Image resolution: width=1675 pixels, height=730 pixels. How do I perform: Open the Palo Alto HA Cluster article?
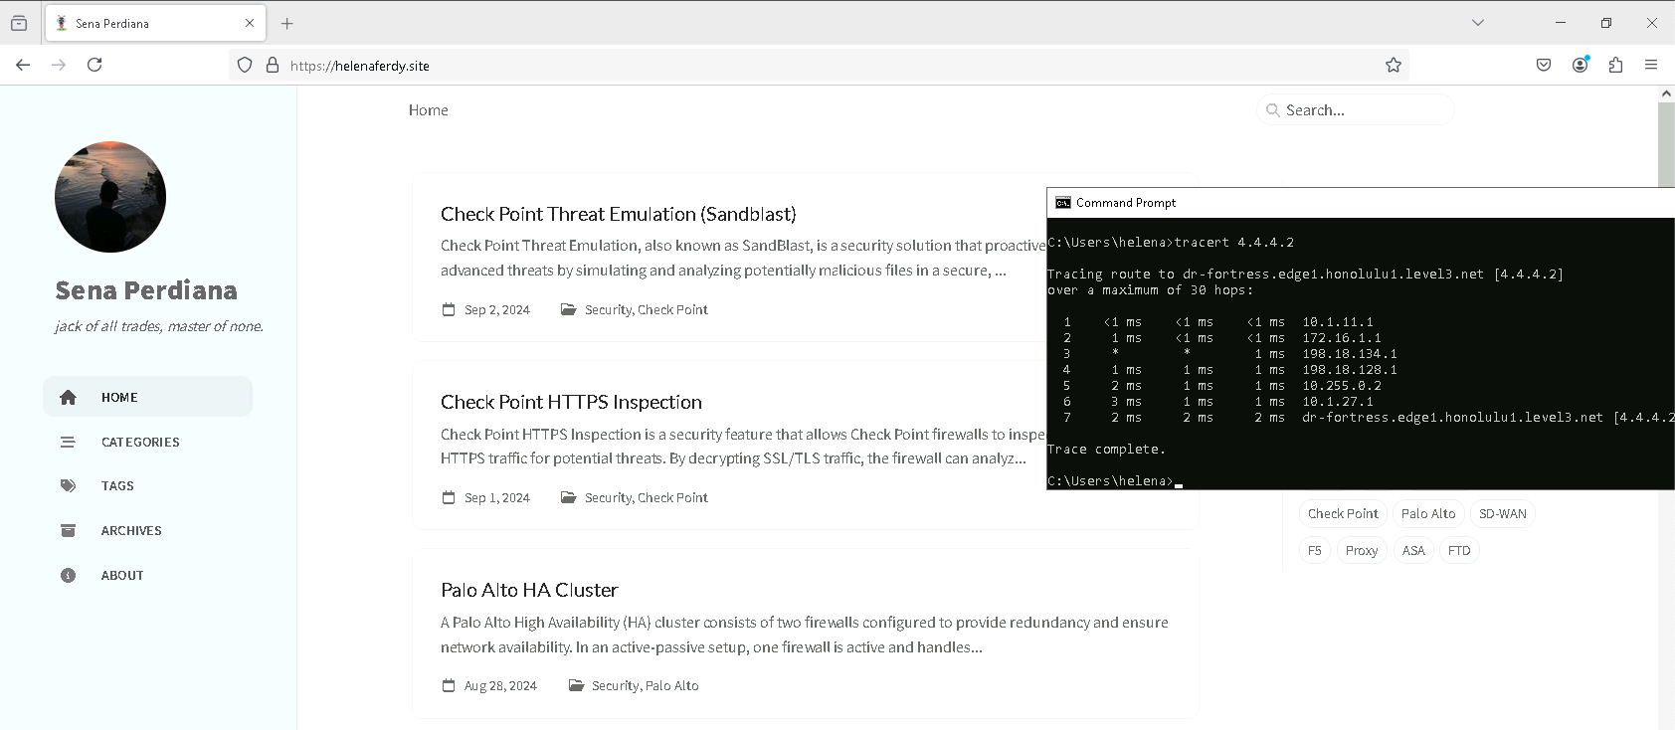pos(529,590)
